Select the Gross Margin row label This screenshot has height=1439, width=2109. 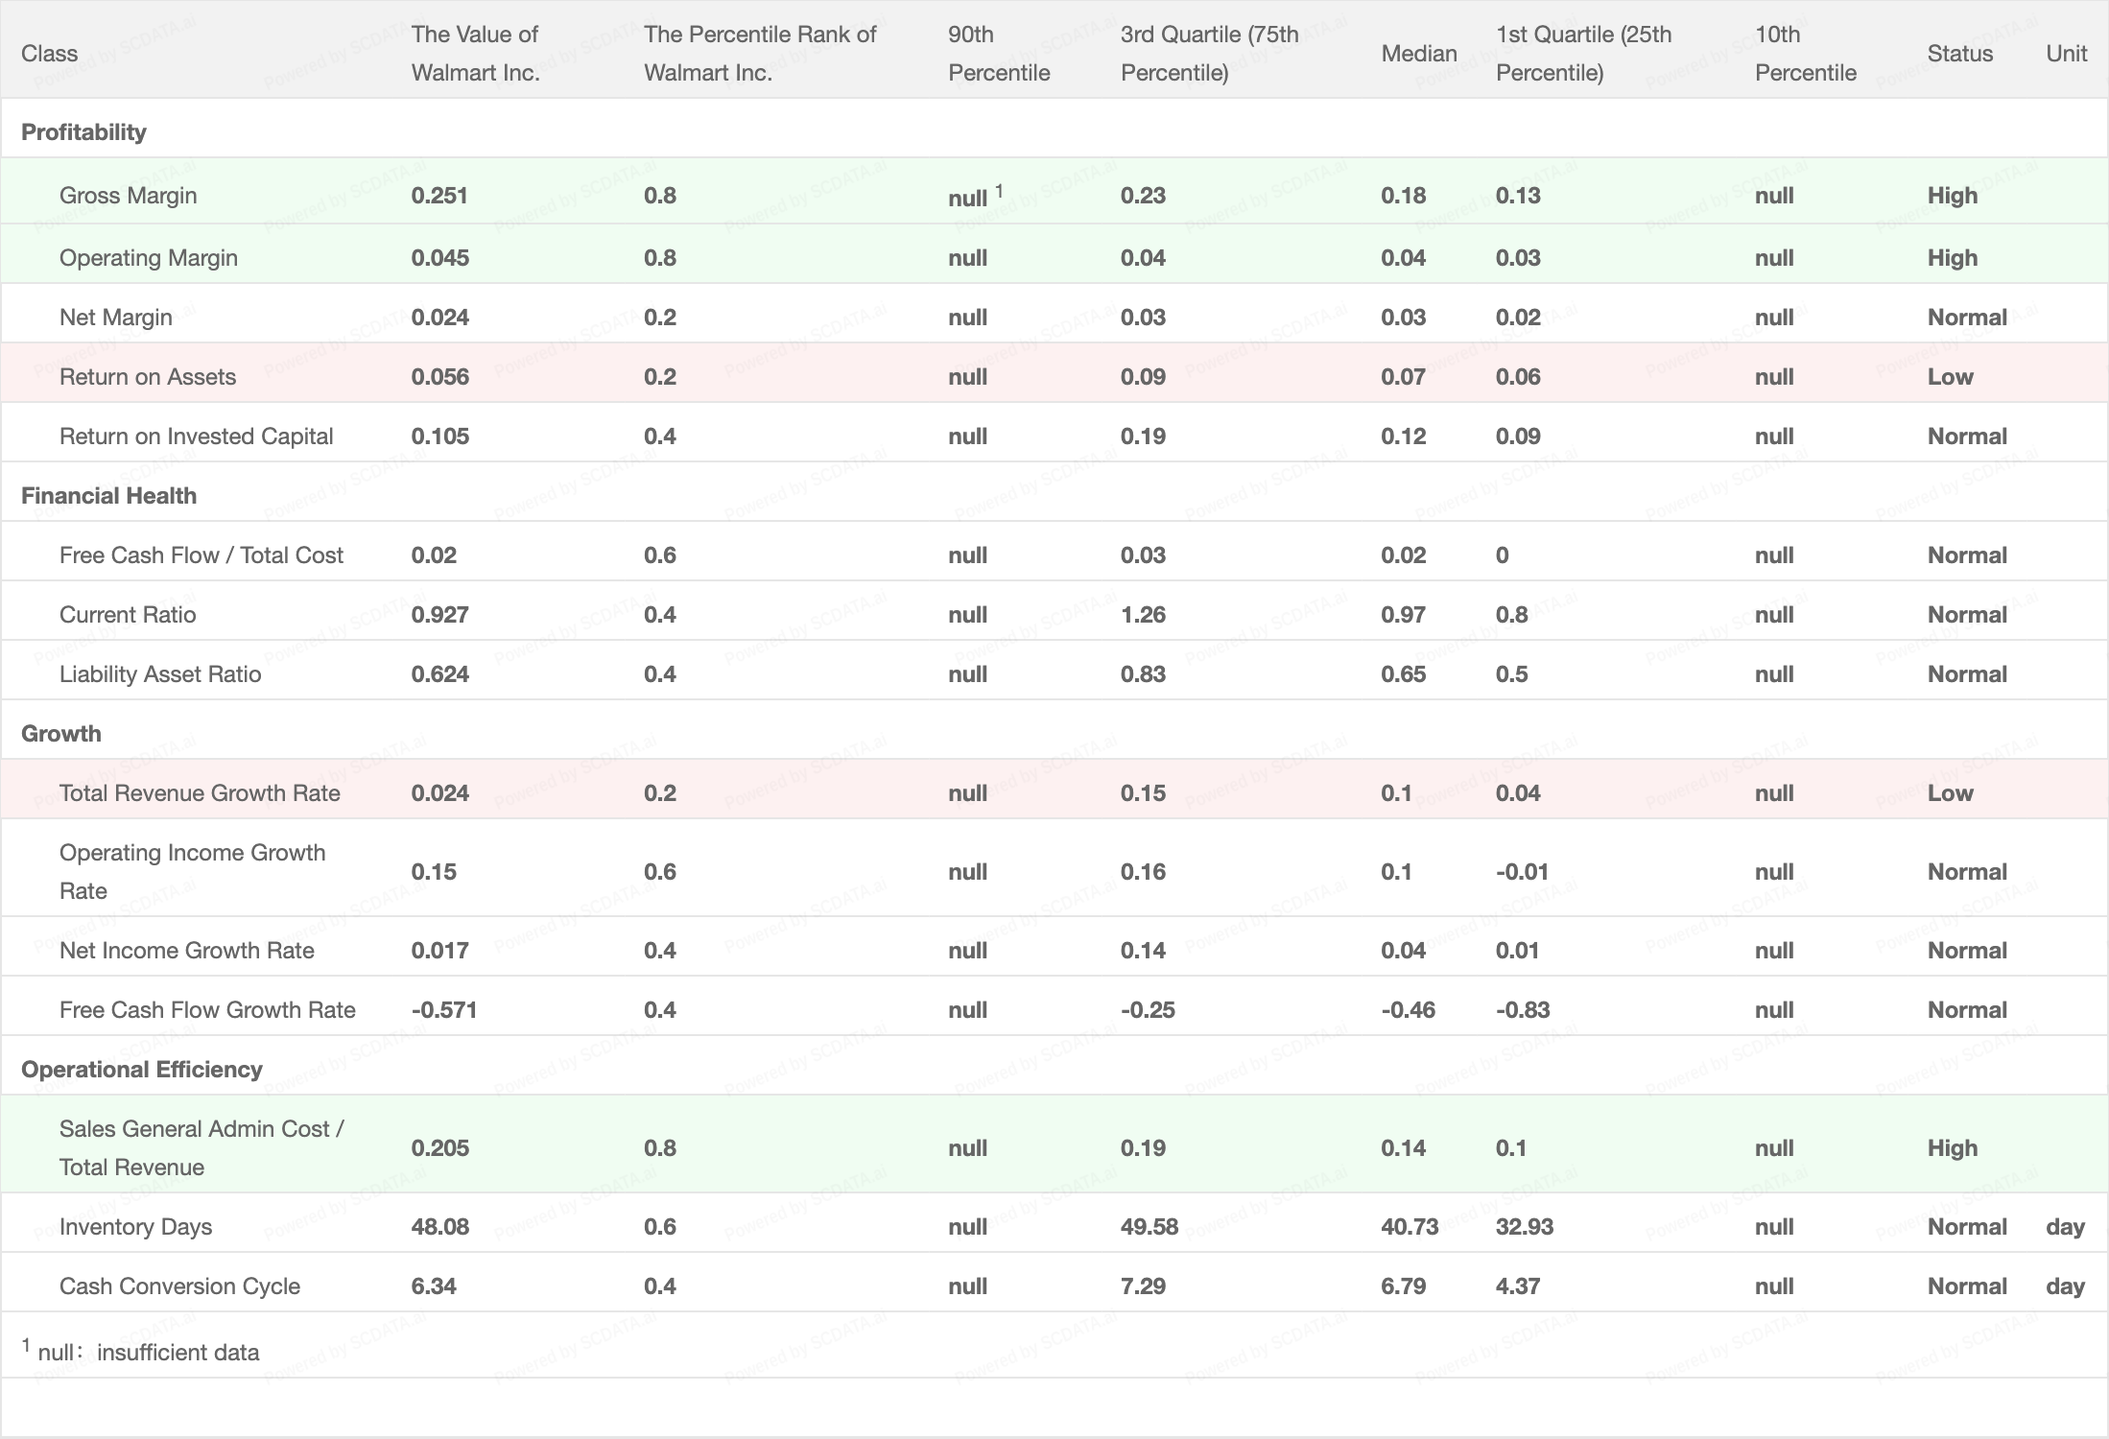[128, 196]
